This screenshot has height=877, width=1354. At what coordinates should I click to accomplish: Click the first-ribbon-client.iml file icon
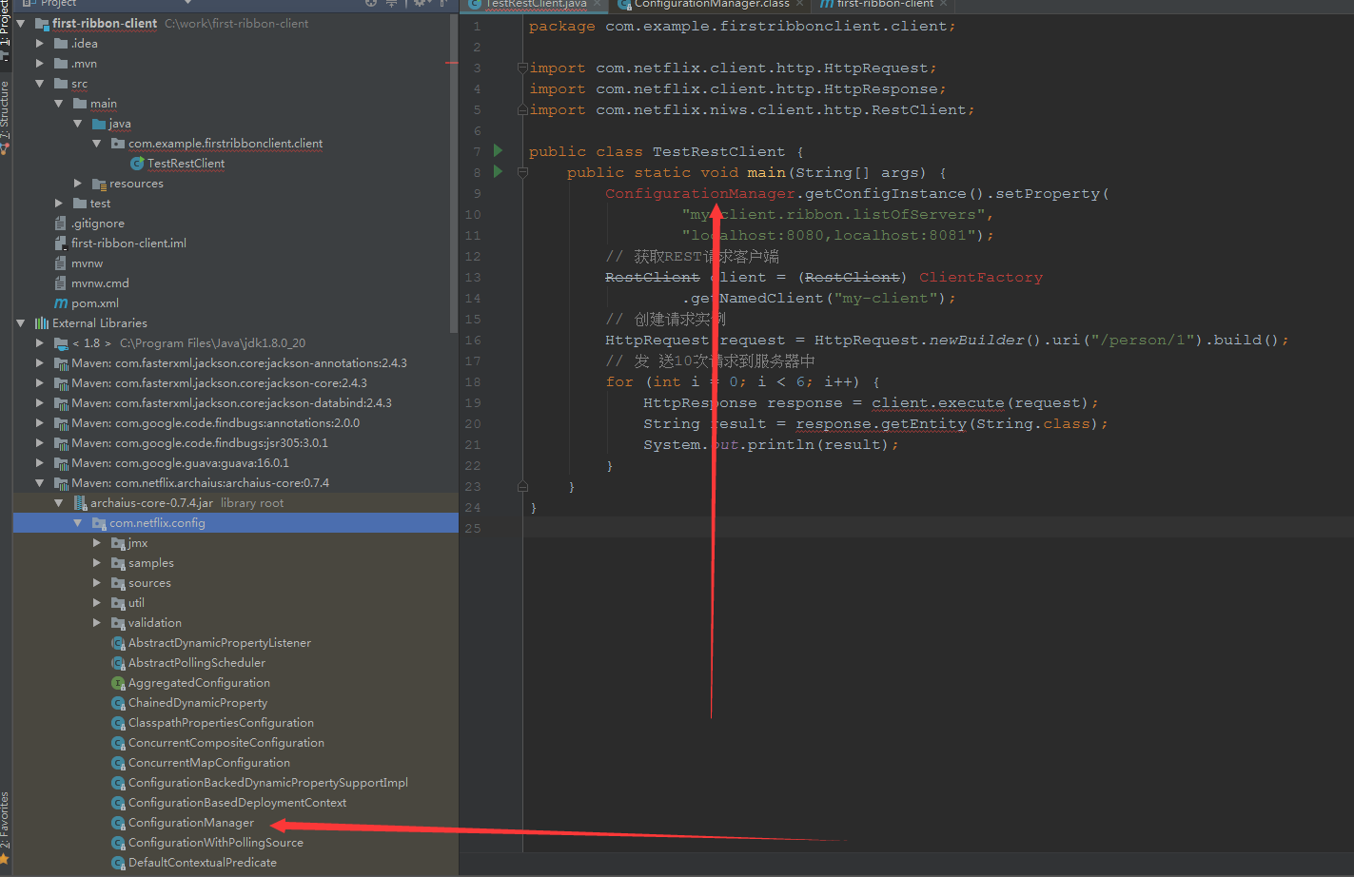pos(61,244)
